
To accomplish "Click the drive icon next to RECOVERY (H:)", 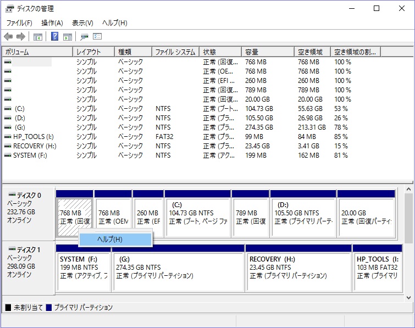I will 8,146.
